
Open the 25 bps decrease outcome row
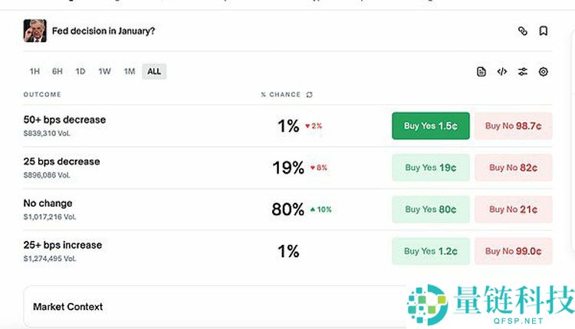coord(61,161)
